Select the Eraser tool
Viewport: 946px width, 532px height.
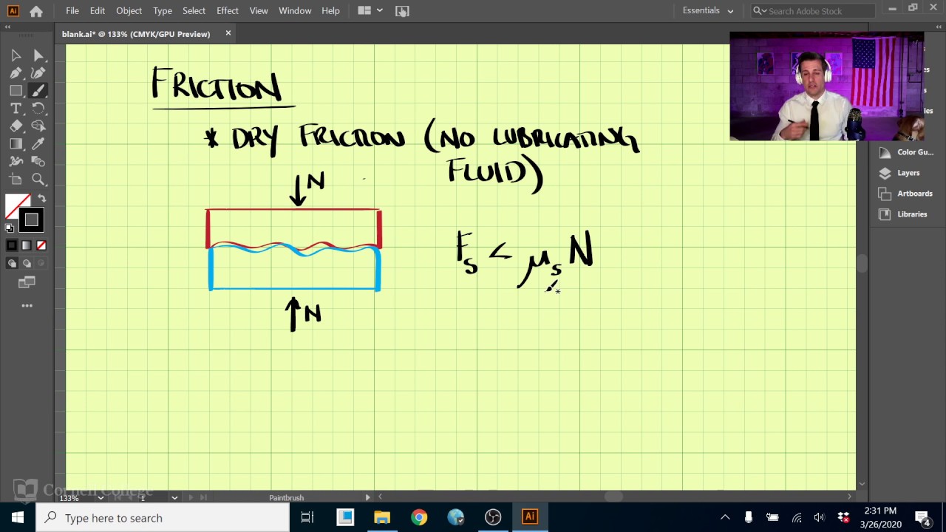click(16, 126)
